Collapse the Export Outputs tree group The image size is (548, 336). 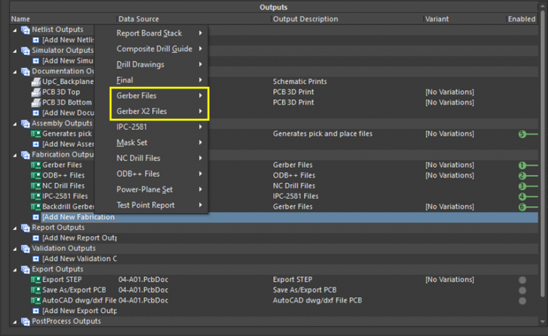coord(15,270)
